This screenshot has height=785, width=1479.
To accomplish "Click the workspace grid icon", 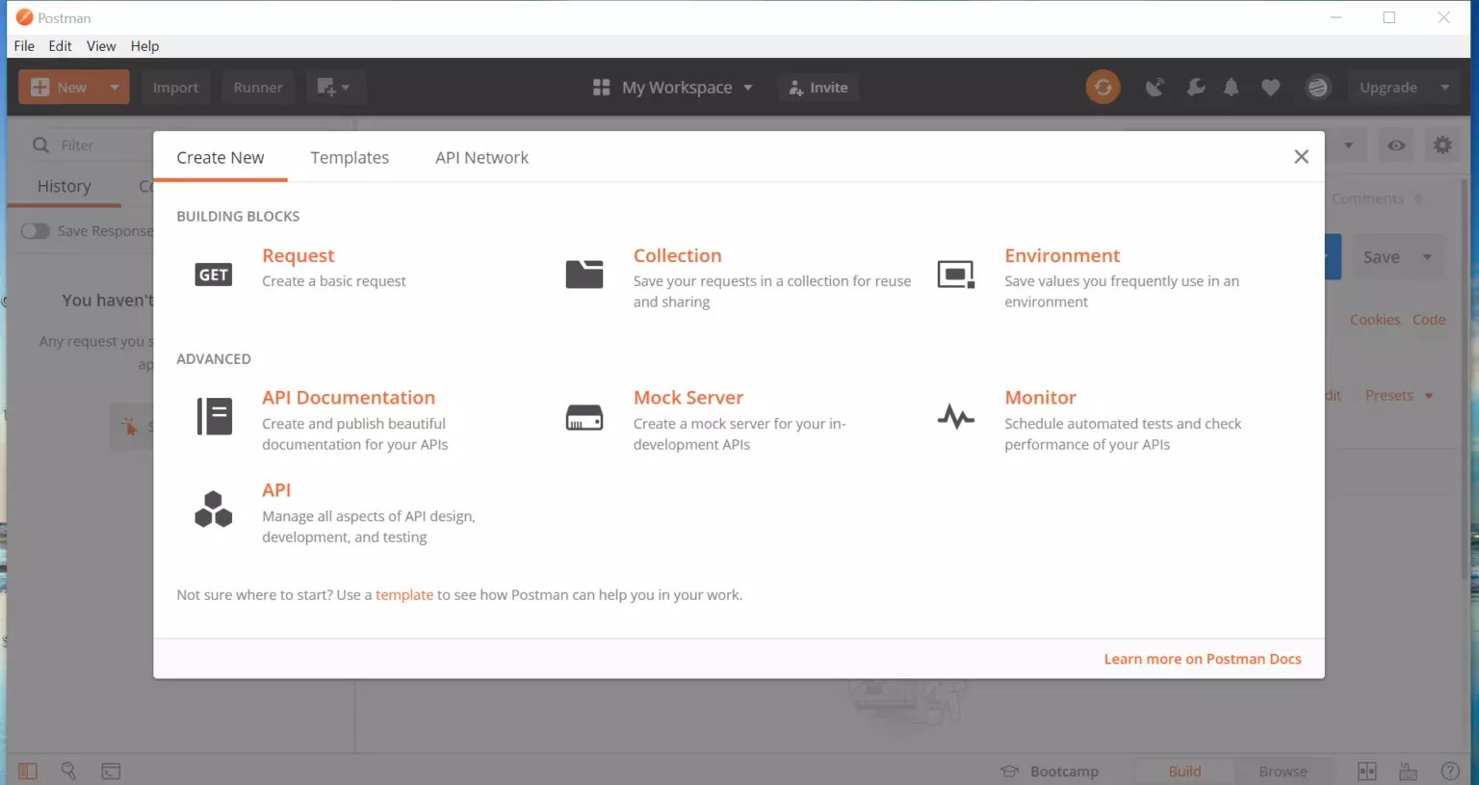I will [601, 88].
